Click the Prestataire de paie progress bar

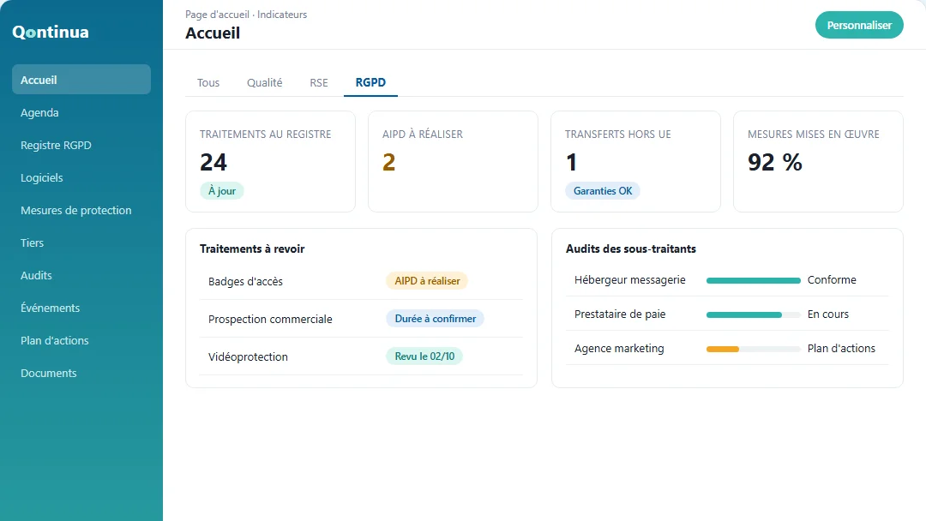tap(754, 315)
